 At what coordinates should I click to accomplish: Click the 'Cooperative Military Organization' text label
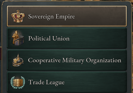pyautogui.click(x=75, y=61)
